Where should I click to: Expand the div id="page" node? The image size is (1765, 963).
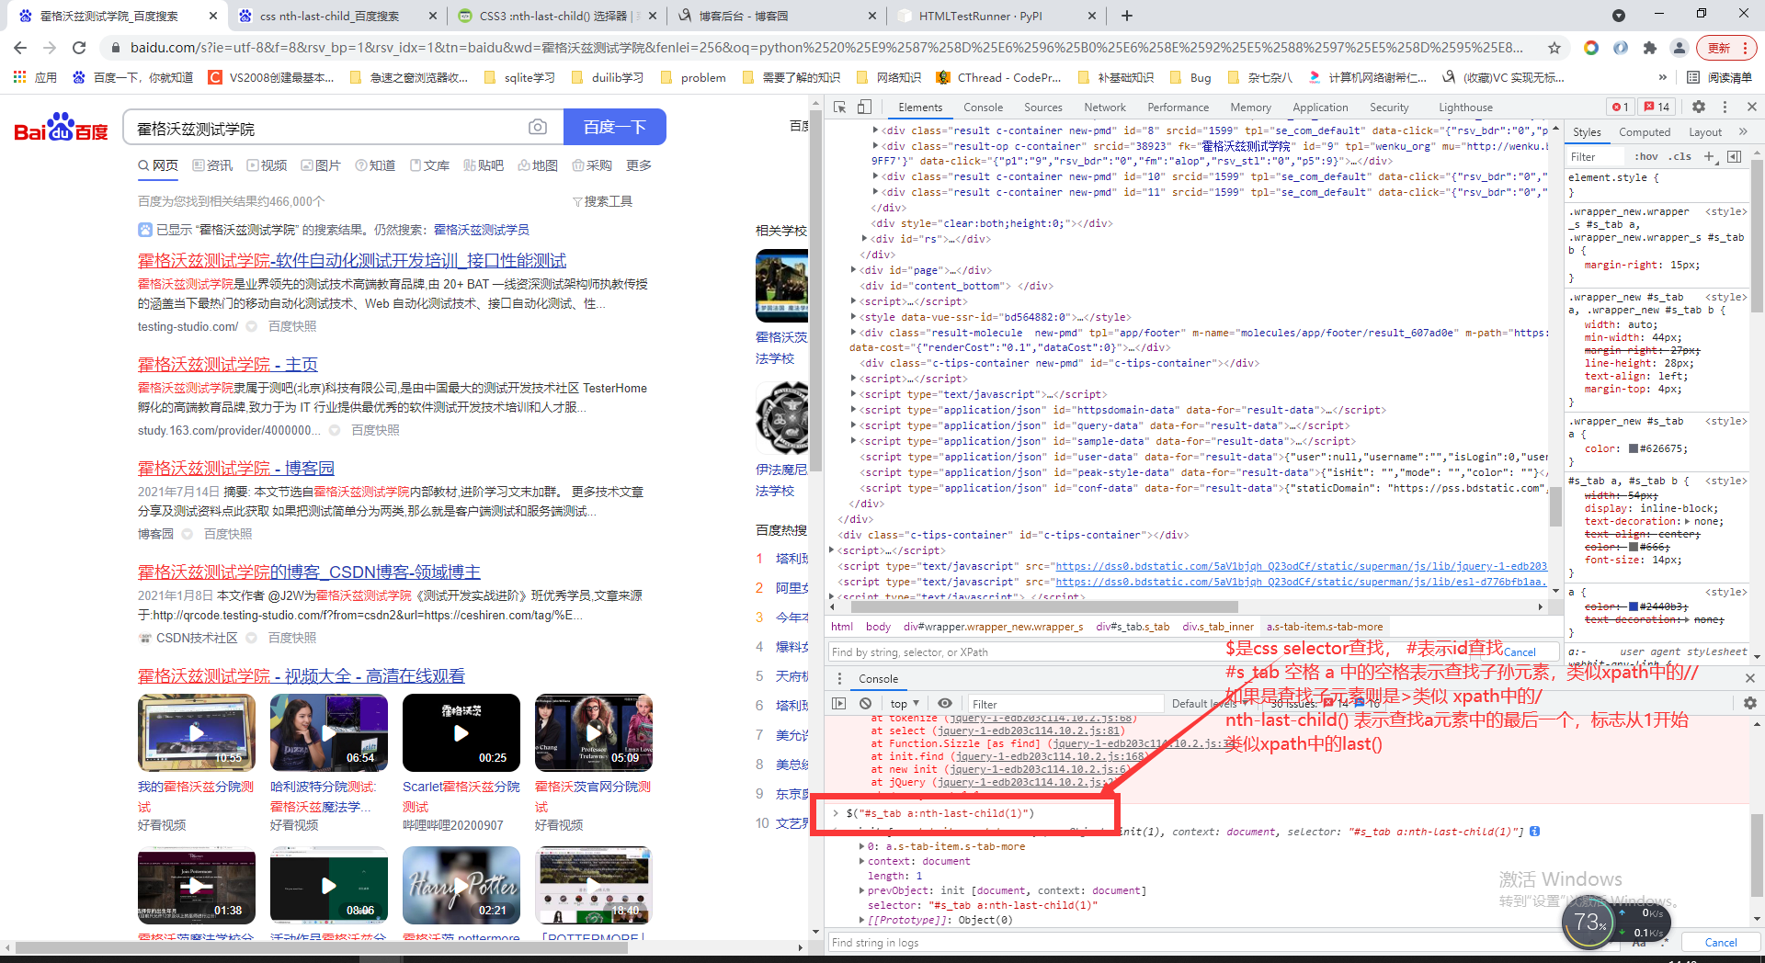pyautogui.click(x=854, y=270)
